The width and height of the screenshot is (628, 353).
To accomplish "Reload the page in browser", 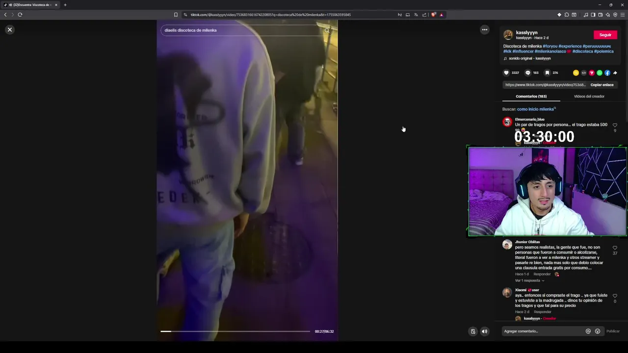I will [20, 15].
